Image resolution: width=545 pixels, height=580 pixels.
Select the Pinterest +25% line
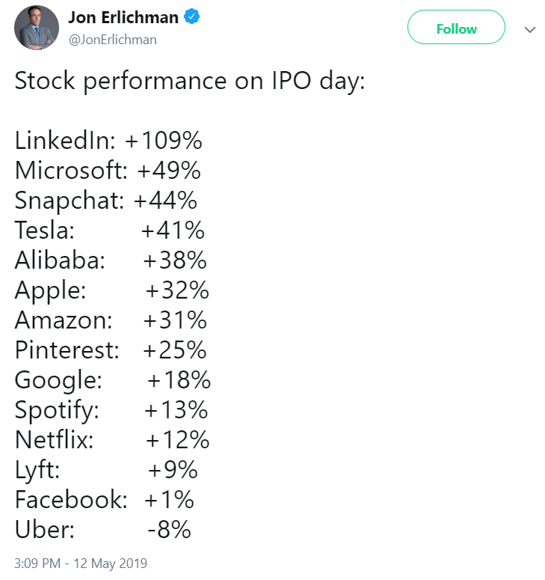click(x=111, y=349)
